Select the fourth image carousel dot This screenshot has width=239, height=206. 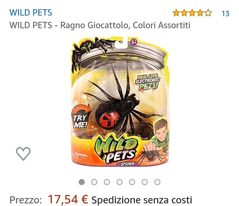click(x=119, y=182)
